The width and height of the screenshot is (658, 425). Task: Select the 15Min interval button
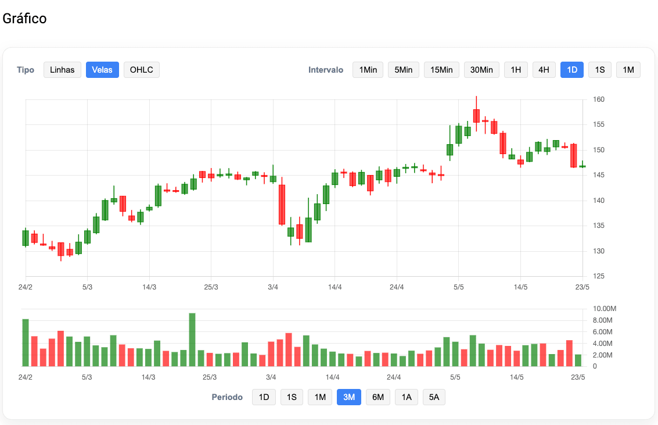pyautogui.click(x=441, y=70)
